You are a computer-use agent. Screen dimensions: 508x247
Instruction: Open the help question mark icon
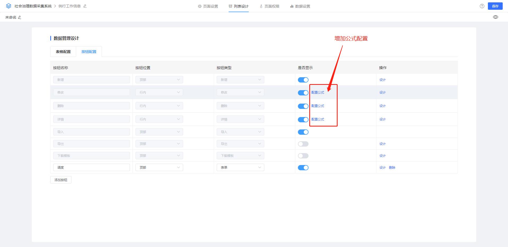482,6
